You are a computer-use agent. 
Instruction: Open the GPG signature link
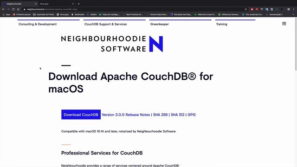(192, 115)
